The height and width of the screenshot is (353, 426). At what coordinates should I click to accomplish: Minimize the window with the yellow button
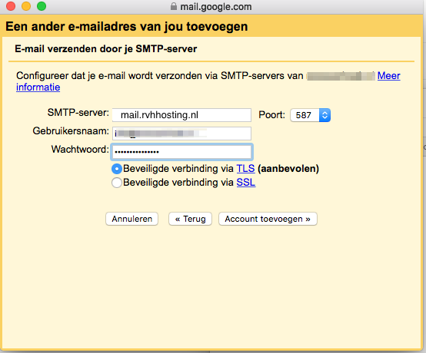click(26, 6)
